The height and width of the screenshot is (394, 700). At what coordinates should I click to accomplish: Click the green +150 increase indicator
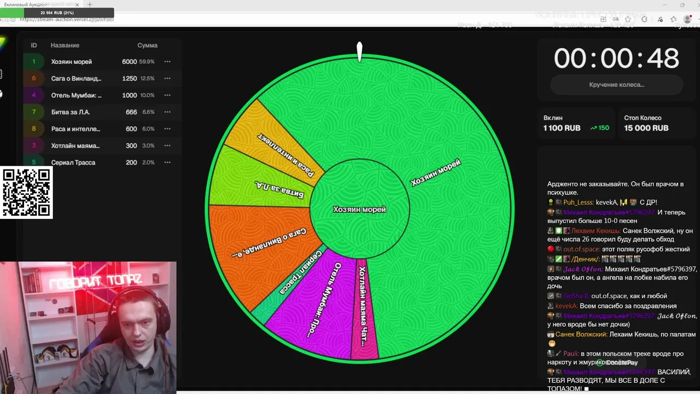click(600, 128)
